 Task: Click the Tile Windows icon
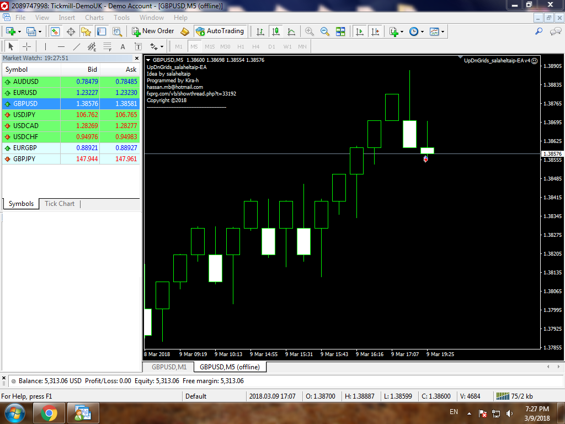pyautogui.click(x=340, y=31)
